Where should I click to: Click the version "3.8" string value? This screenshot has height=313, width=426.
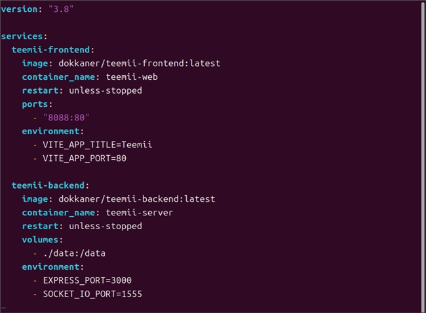[x=64, y=9]
